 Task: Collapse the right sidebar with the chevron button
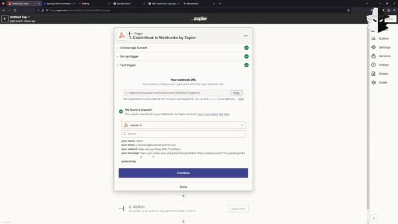coord(374,218)
